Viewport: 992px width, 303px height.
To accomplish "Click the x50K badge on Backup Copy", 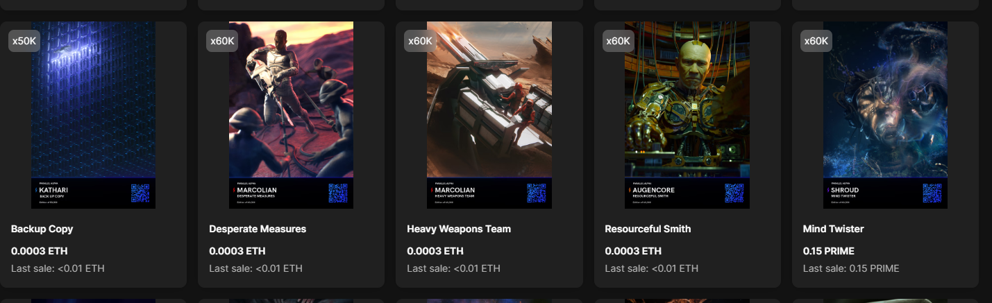I will [x=24, y=41].
